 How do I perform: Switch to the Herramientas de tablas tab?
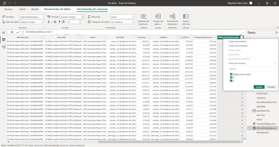tap(57, 9)
